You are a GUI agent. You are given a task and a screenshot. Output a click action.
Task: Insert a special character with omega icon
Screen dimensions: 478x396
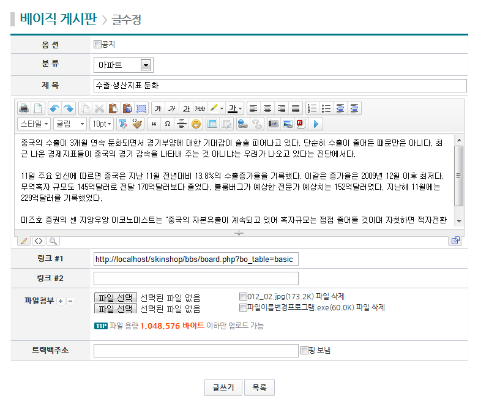(168, 124)
